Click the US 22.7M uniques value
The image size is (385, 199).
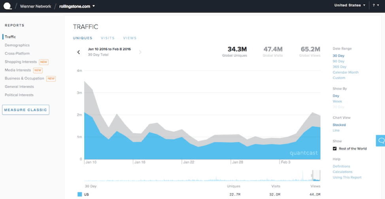tap(235, 194)
